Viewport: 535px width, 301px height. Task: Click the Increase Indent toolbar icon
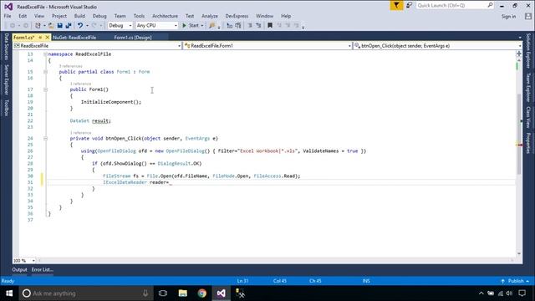(x=258, y=26)
